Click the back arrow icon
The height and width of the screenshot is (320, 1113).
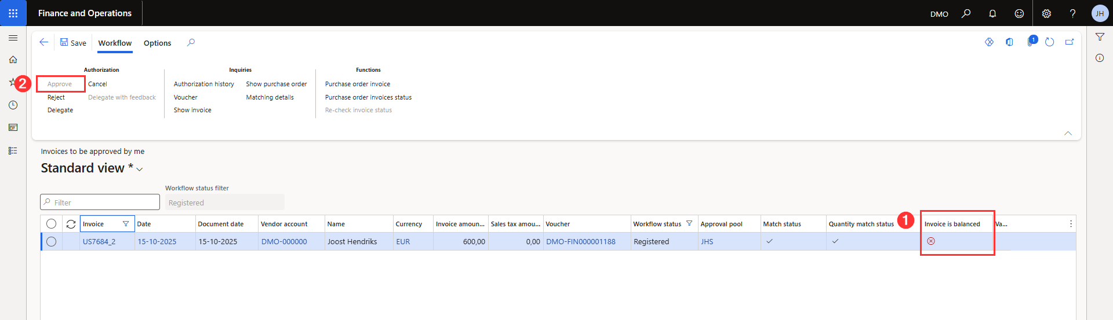pyautogui.click(x=43, y=42)
